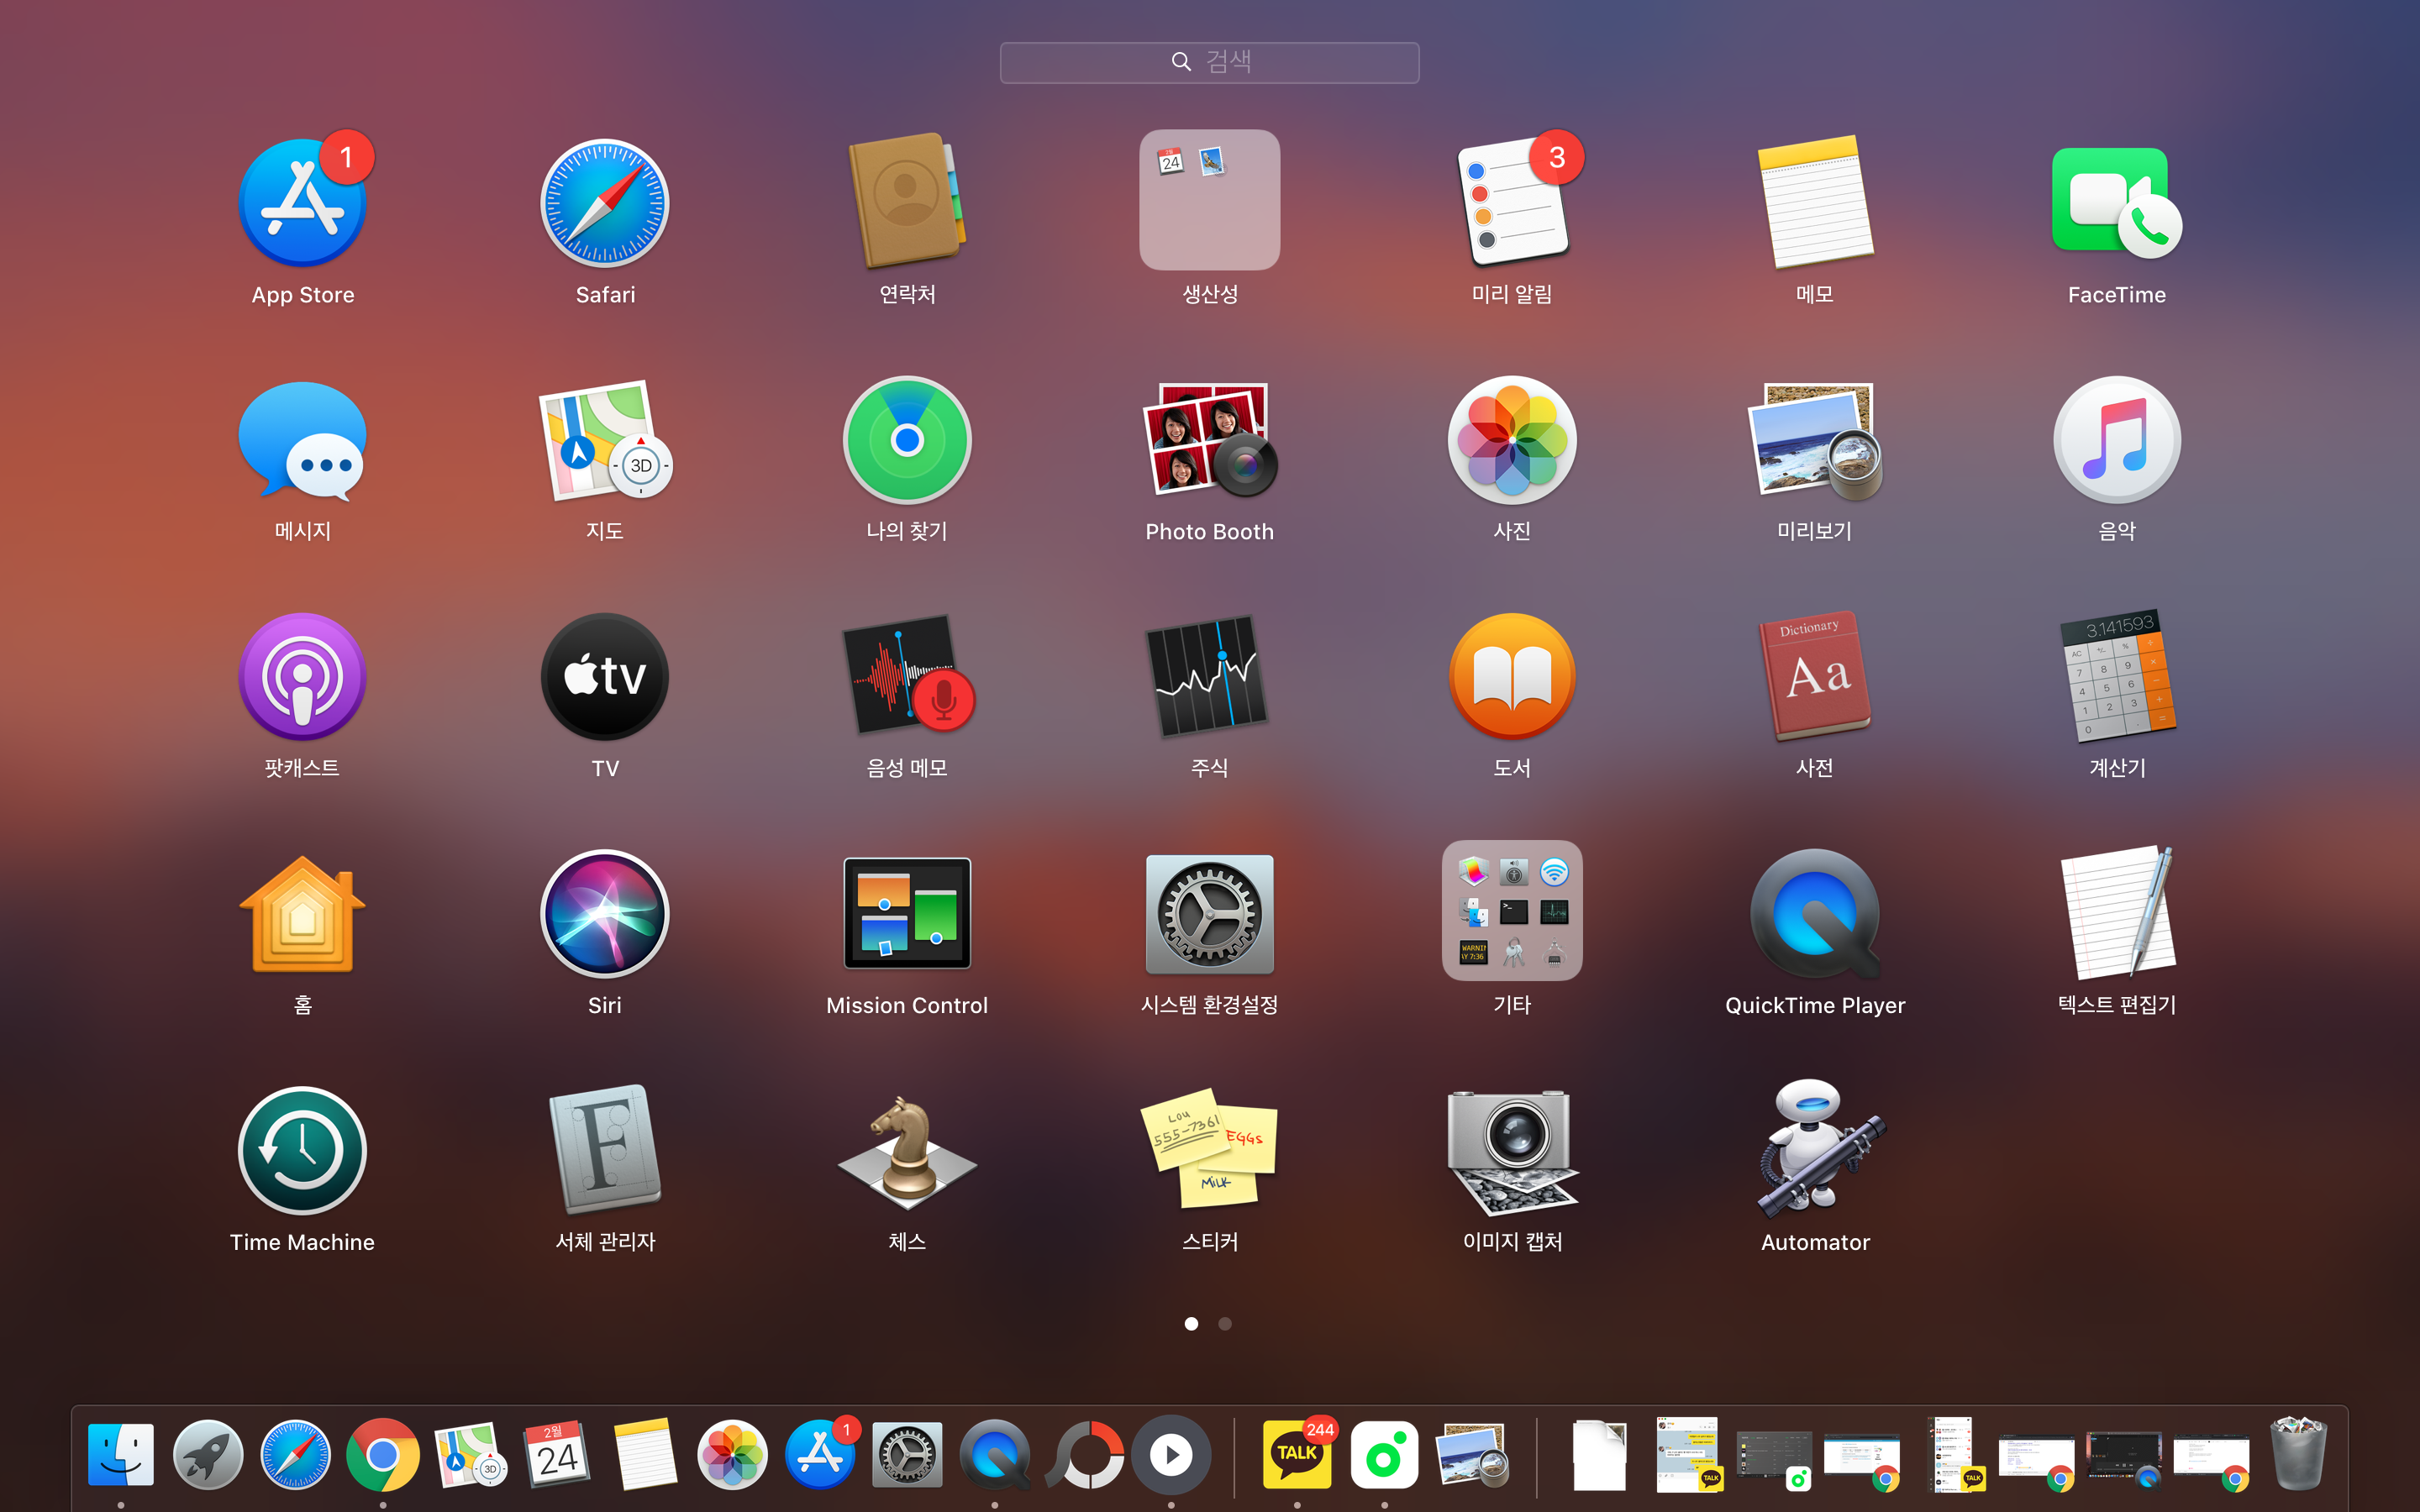Viewport: 2420px width, 1512px height.
Task: Click Google Chrome in the Dock
Action: [382, 1455]
